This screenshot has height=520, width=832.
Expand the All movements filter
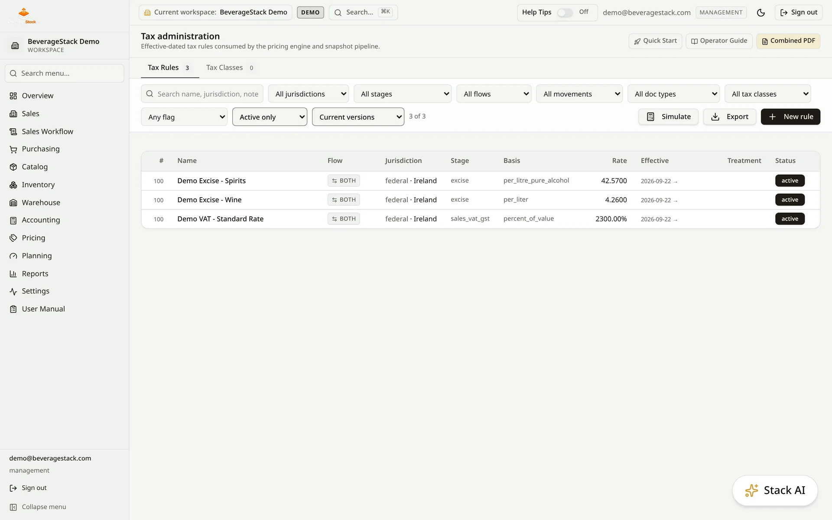579,94
